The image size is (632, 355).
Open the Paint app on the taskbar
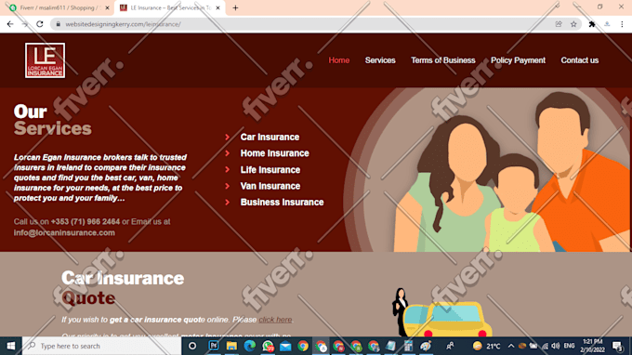(x=426, y=346)
